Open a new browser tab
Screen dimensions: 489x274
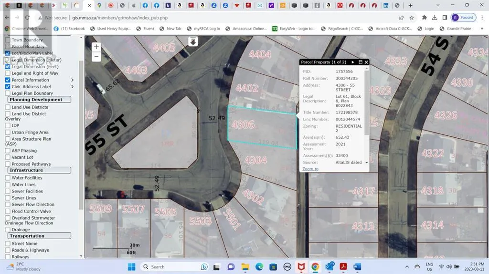(x=410, y=5)
